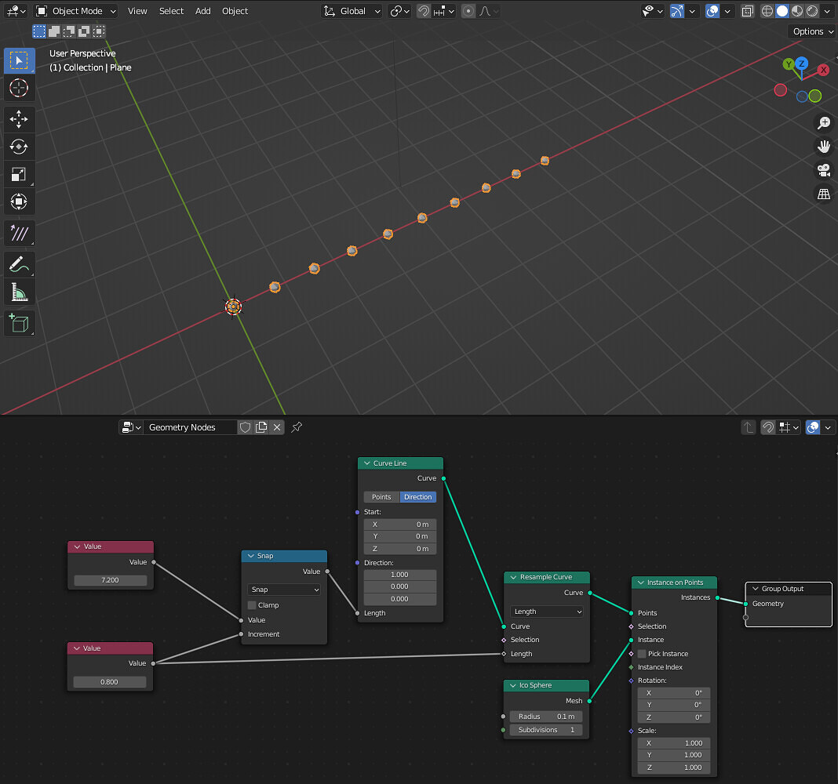Adjust Ico Sphere Radius field

click(x=545, y=717)
